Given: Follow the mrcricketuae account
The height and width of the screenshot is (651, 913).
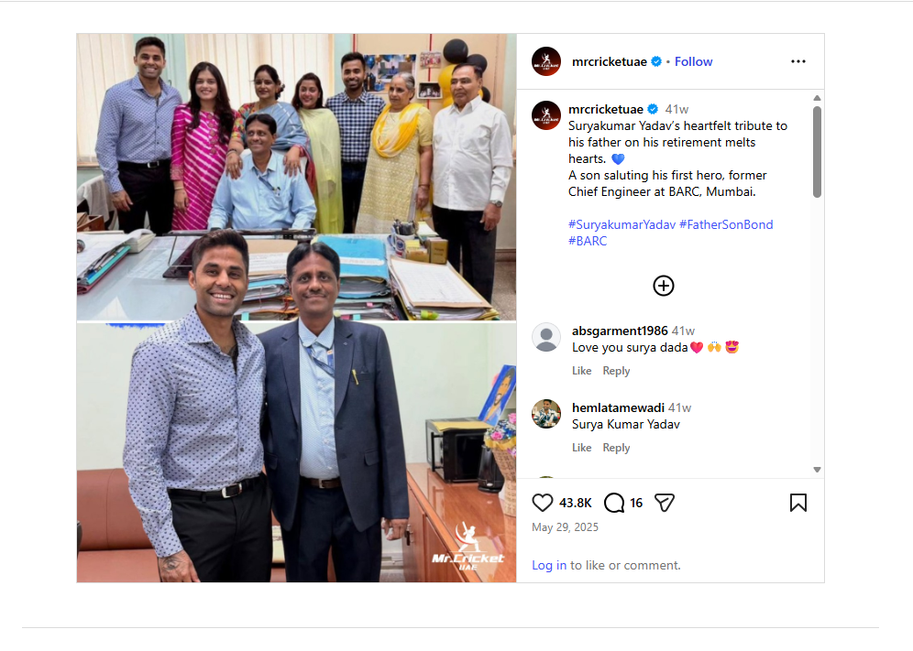Looking at the screenshot, I should pyautogui.click(x=693, y=61).
